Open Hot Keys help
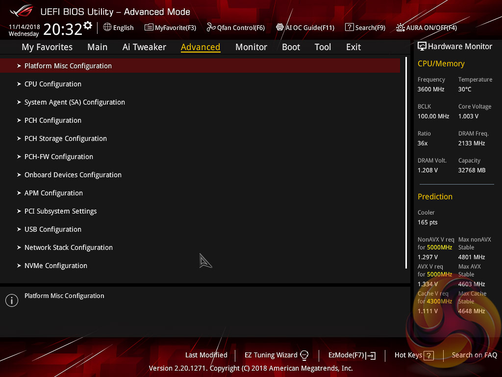Screen dimensions: 502x377 414,355
